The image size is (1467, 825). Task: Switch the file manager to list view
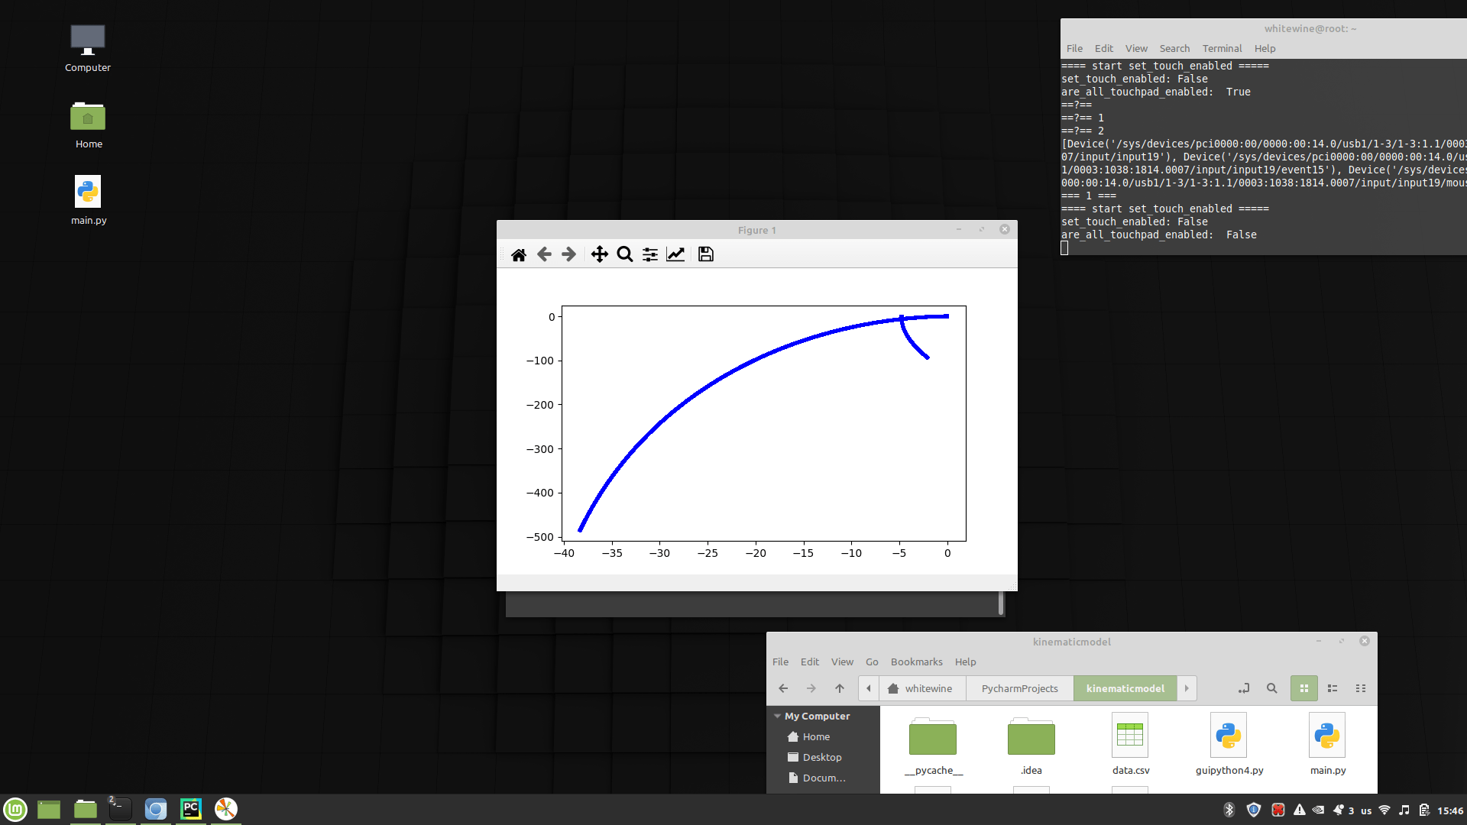coord(1333,688)
